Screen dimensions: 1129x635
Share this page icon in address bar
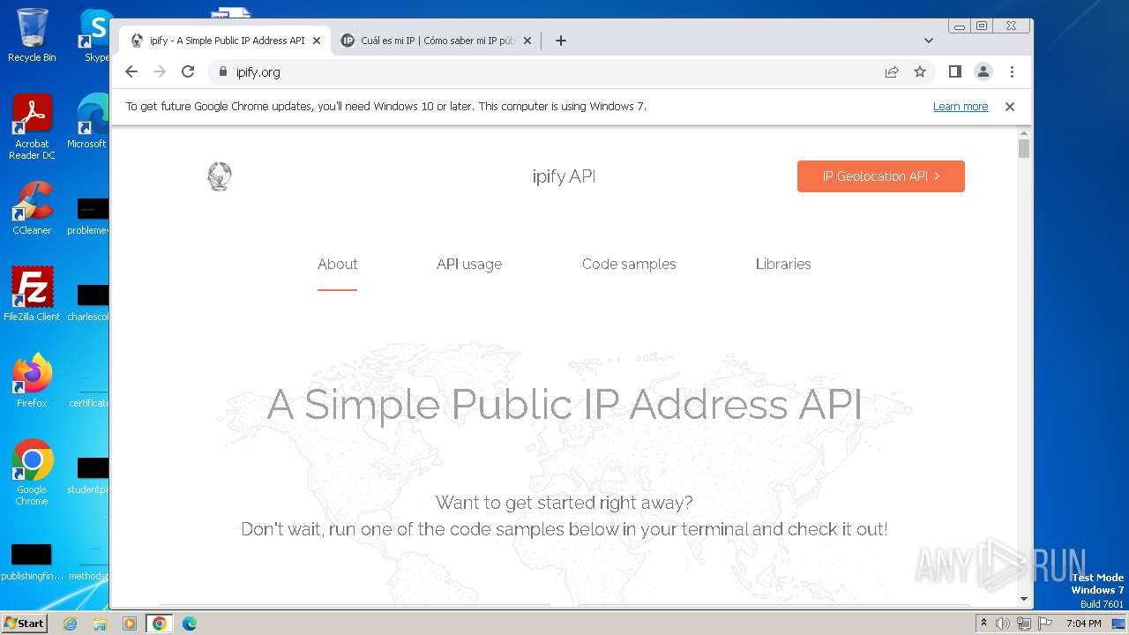pyautogui.click(x=892, y=71)
